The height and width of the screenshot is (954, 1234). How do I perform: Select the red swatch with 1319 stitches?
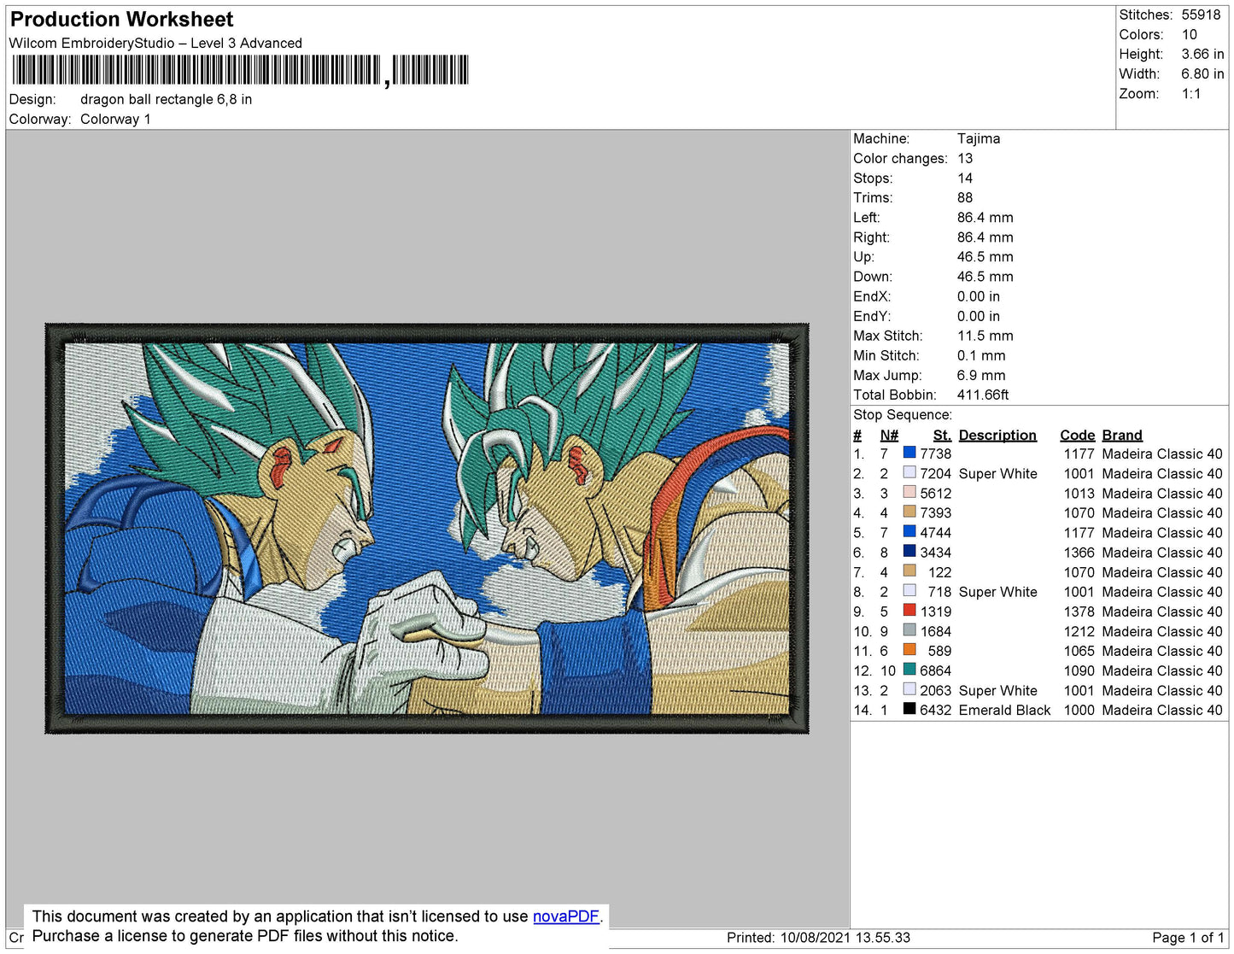point(909,611)
